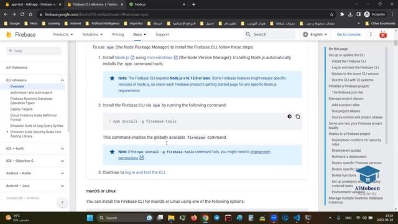This screenshot has height=224, width=398.
Task: Open a new browser tab
Action: [193, 4]
